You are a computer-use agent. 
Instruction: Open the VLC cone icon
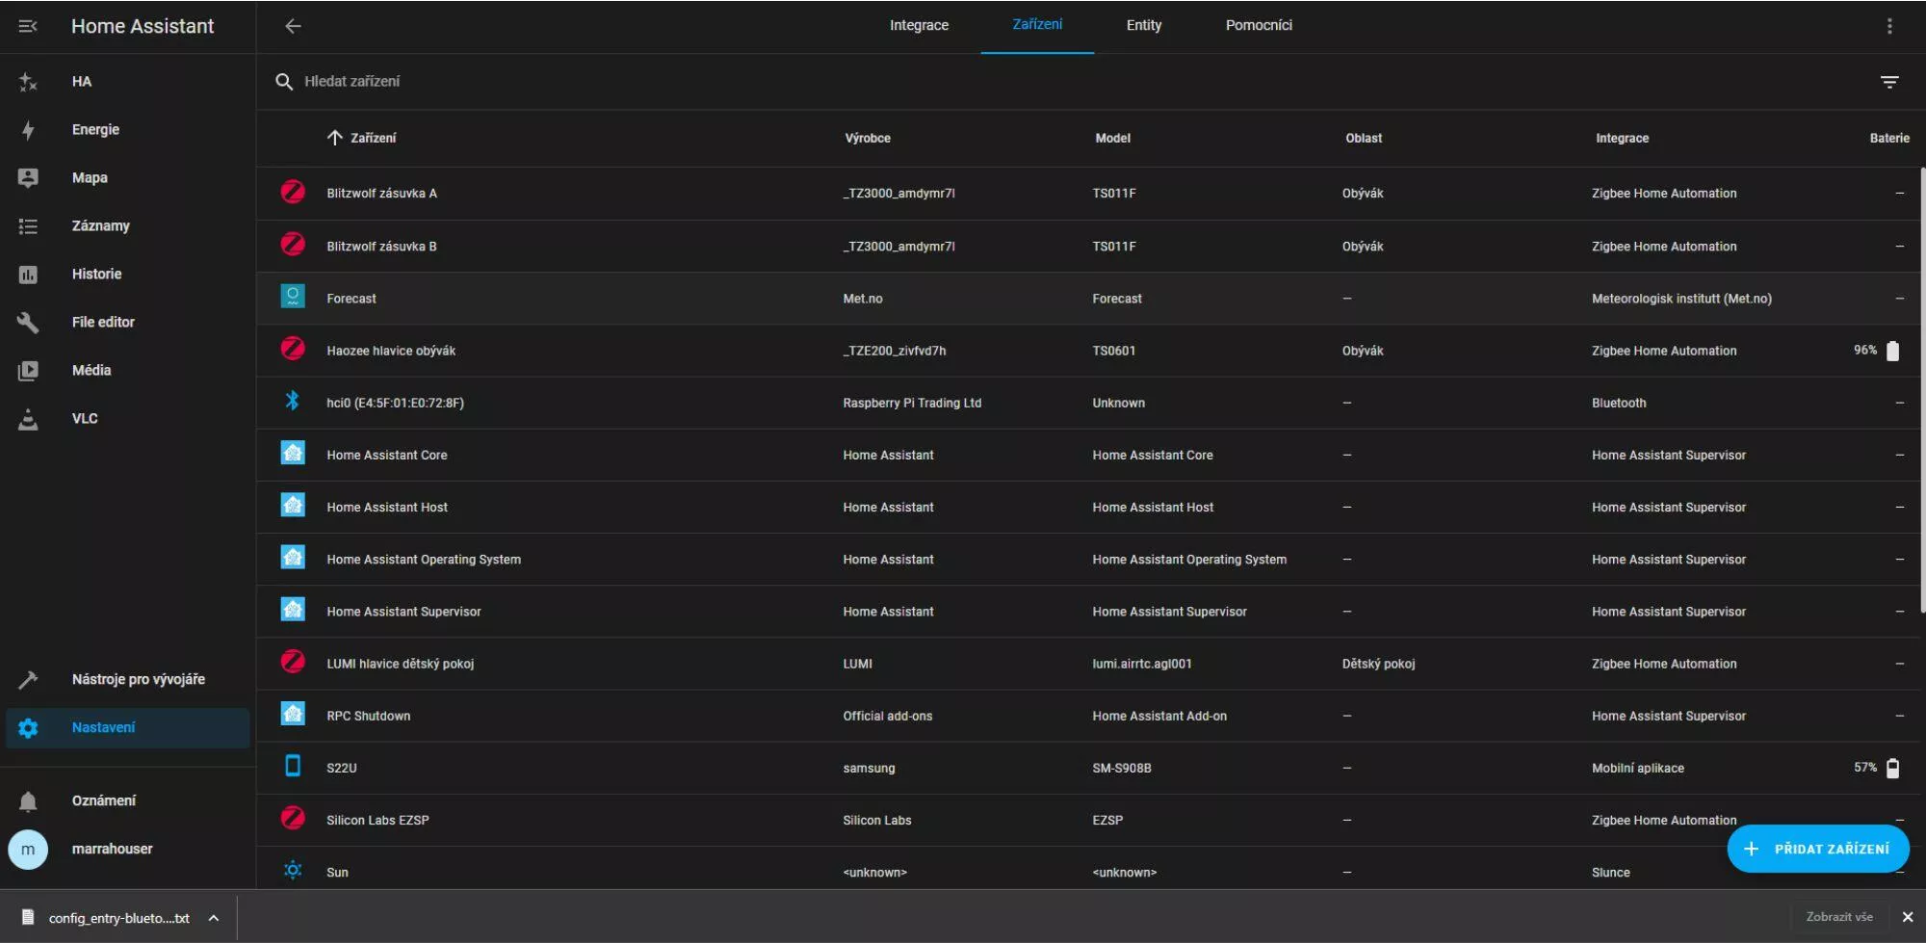point(28,419)
